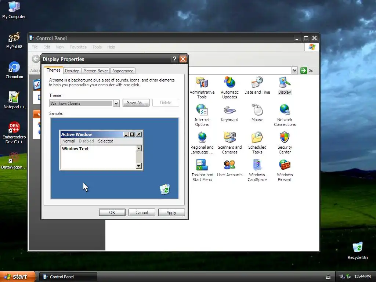This screenshot has width=376, height=282.
Task: Open Security Center
Action: (285, 143)
